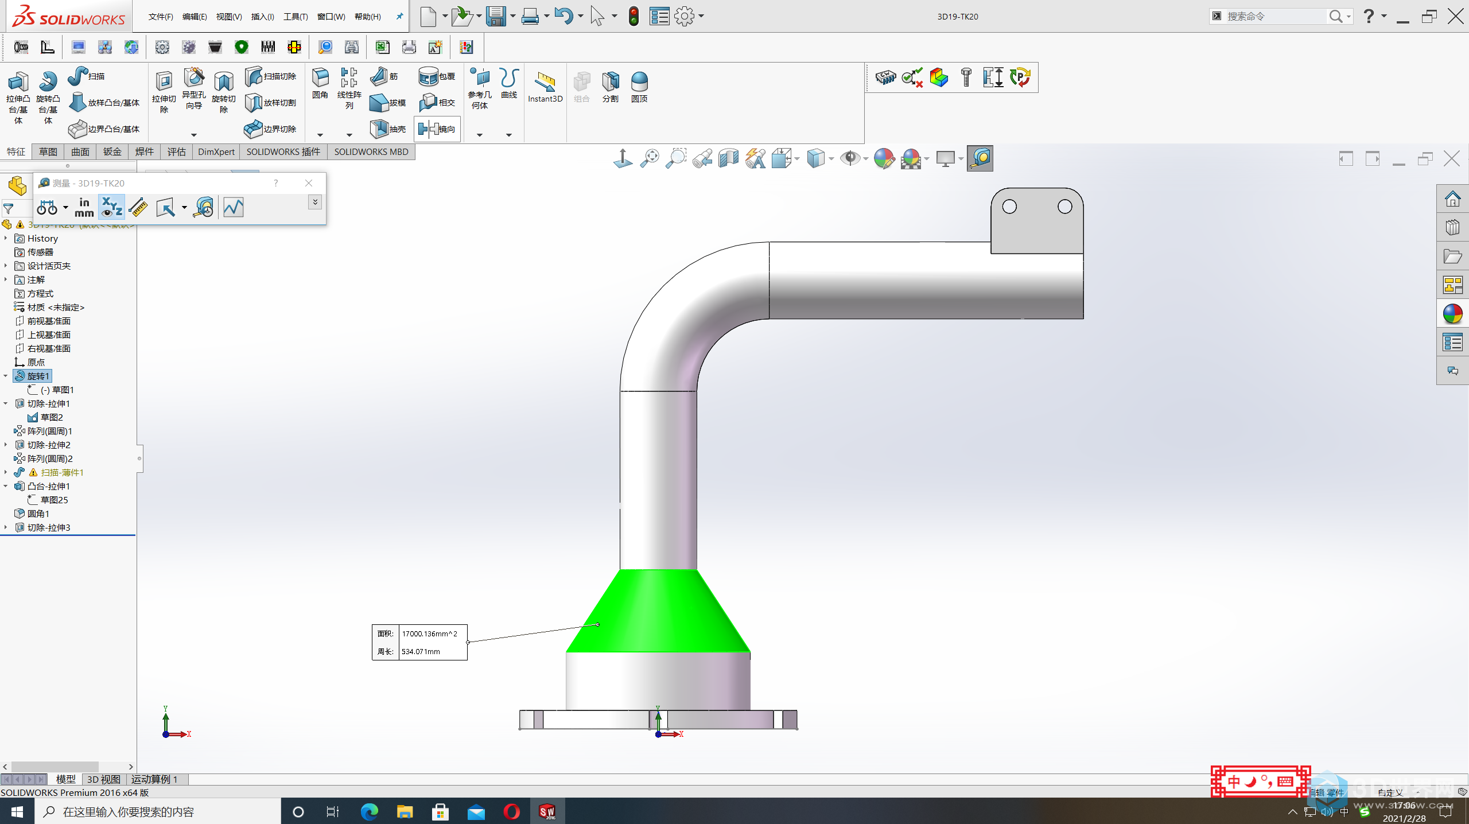Click the section view icon in view toolbar
The image size is (1469, 824).
coord(728,158)
